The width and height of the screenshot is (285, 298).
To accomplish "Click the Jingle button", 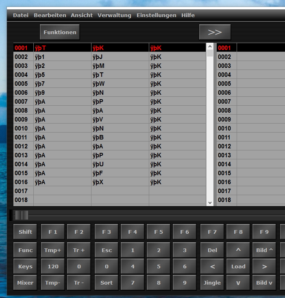I will tap(212, 283).
